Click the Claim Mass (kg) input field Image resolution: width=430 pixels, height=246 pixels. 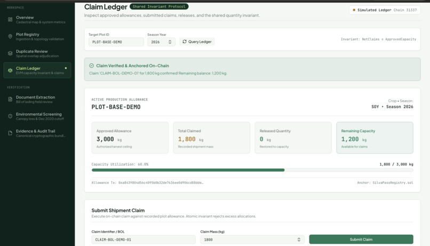(x=252, y=240)
